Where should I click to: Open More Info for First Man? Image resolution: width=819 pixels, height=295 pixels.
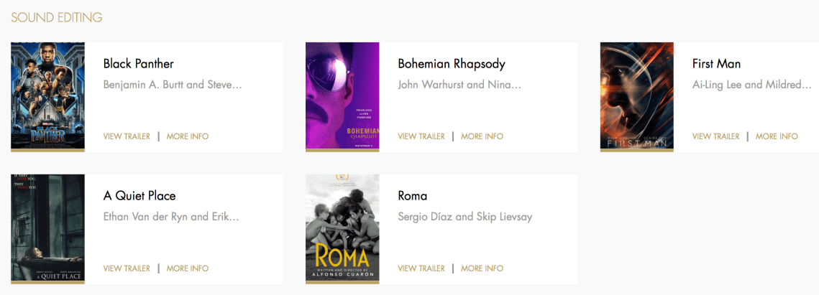[777, 136]
